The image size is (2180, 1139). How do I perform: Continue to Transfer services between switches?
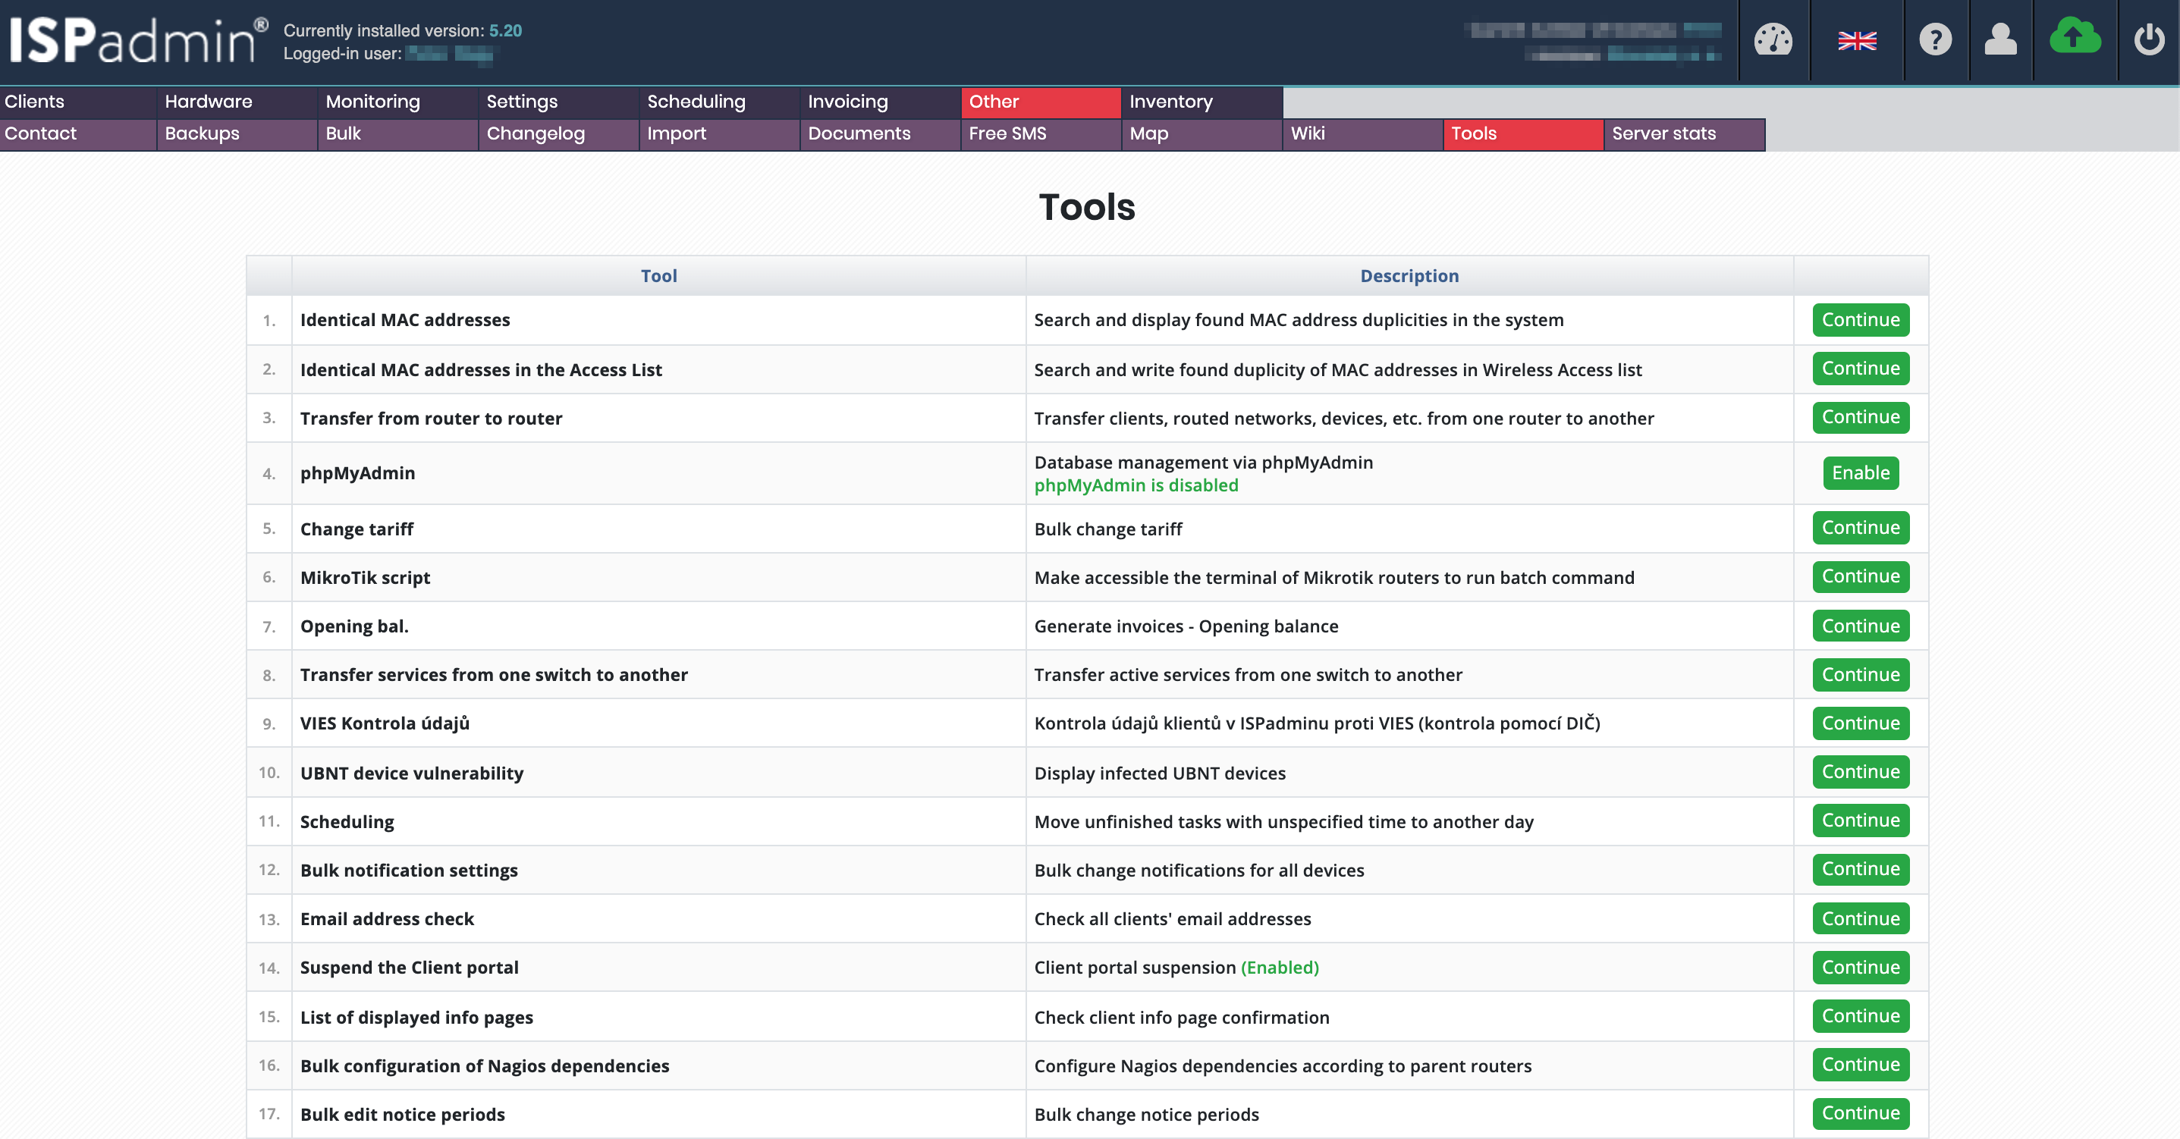point(1860,674)
